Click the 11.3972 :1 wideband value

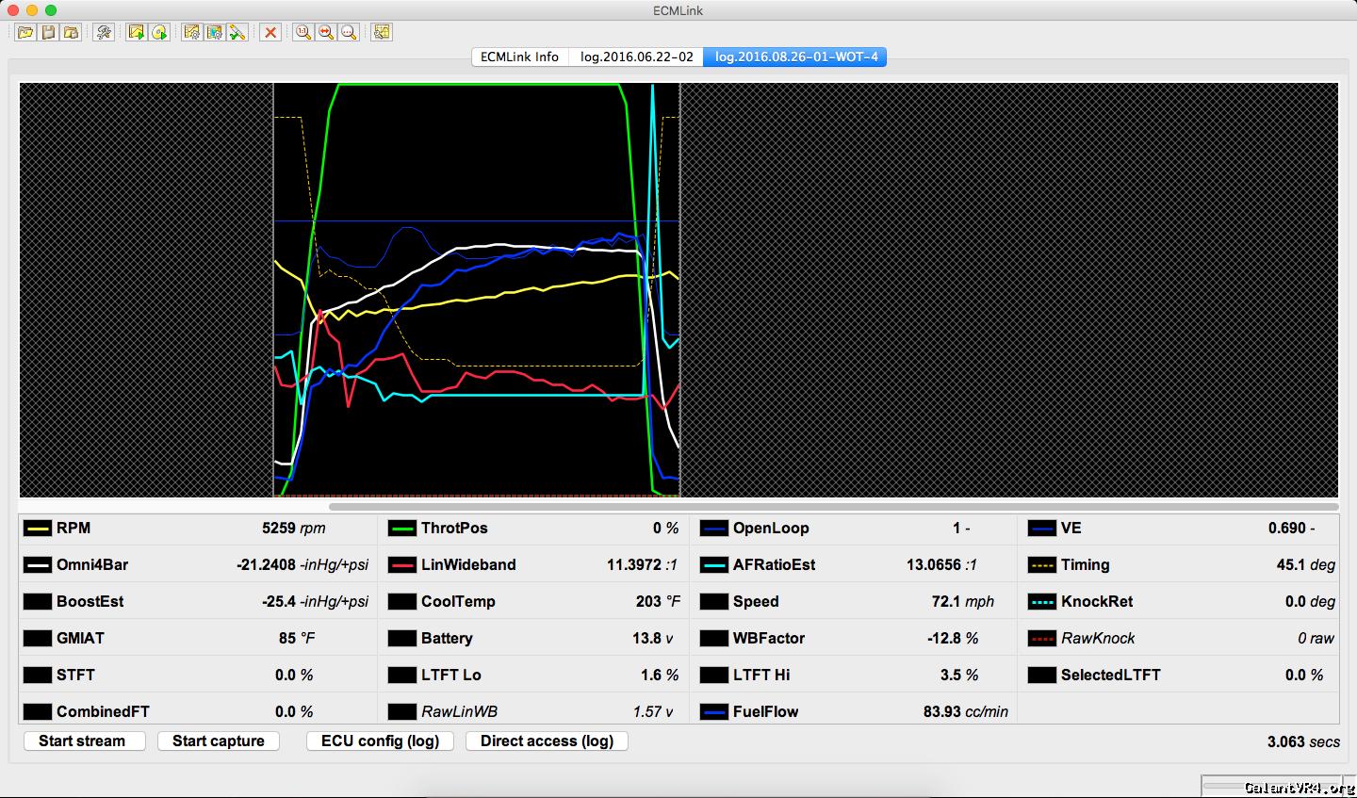coord(642,565)
